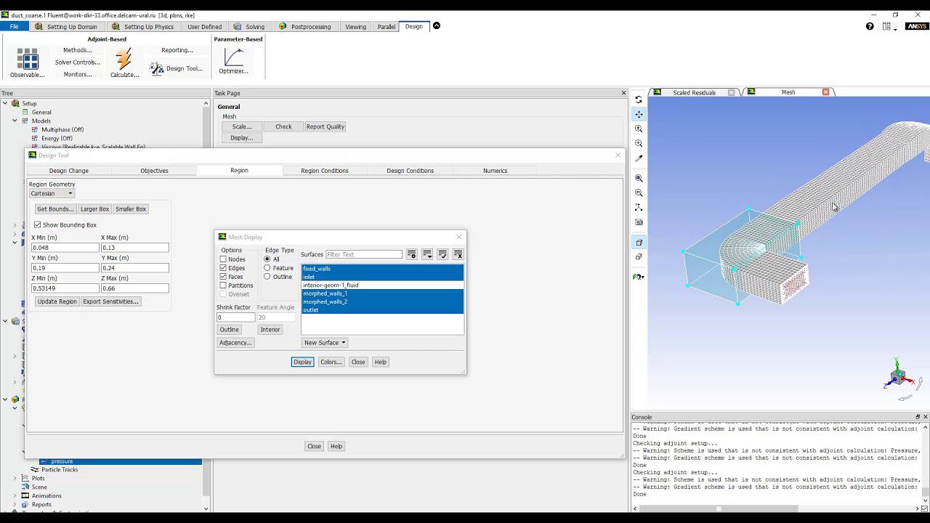Open the Objectives tab in Design Tool
Image resolution: width=930 pixels, height=523 pixels.
pyautogui.click(x=154, y=171)
